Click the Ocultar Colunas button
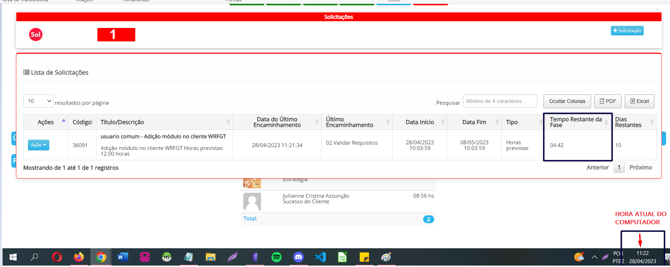The image size is (670, 267). pos(567,101)
